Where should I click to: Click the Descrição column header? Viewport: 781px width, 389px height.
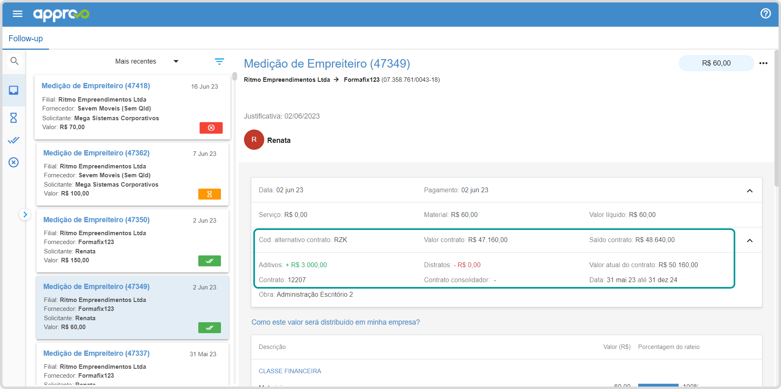272,347
